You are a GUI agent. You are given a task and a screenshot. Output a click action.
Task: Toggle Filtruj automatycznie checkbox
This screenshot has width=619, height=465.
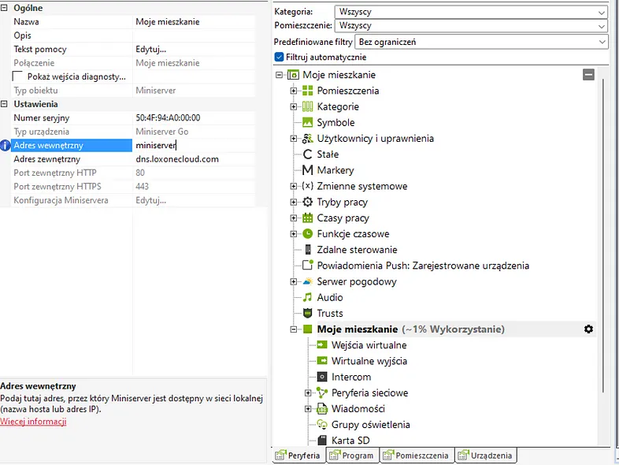[x=279, y=57]
